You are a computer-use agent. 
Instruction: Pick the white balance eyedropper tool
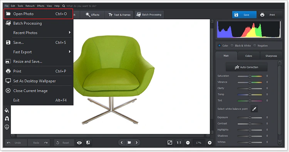(254, 109)
